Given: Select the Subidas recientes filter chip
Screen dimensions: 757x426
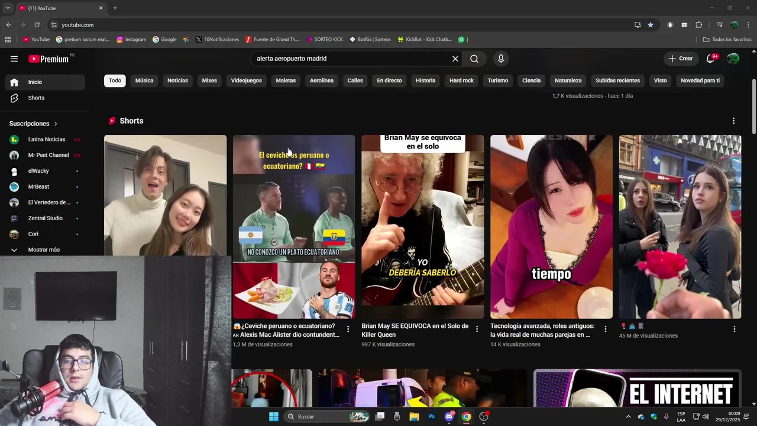Looking at the screenshot, I should pyautogui.click(x=617, y=80).
